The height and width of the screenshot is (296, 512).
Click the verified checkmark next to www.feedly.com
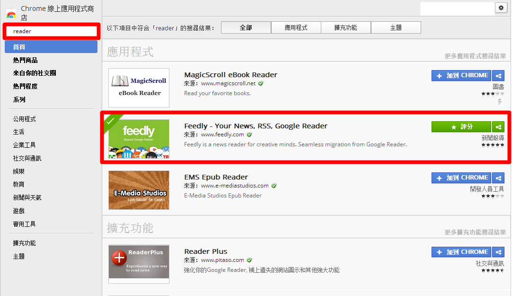click(x=249, y=135)
